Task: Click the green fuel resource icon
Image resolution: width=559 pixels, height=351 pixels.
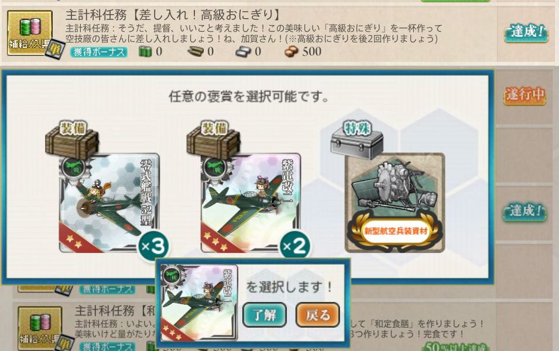Action: click(145, 52)
